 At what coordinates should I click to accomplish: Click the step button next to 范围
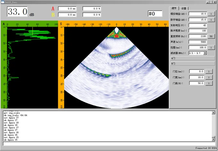[x=211, y=47]
